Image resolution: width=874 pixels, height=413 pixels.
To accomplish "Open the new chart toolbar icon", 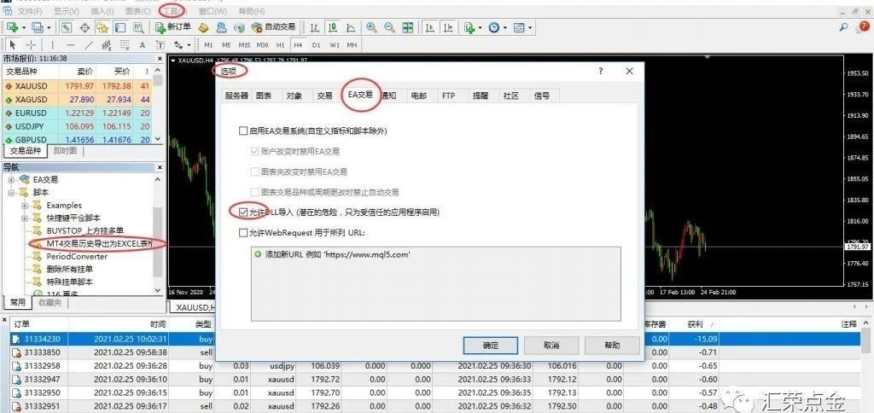I will (12, 27).
